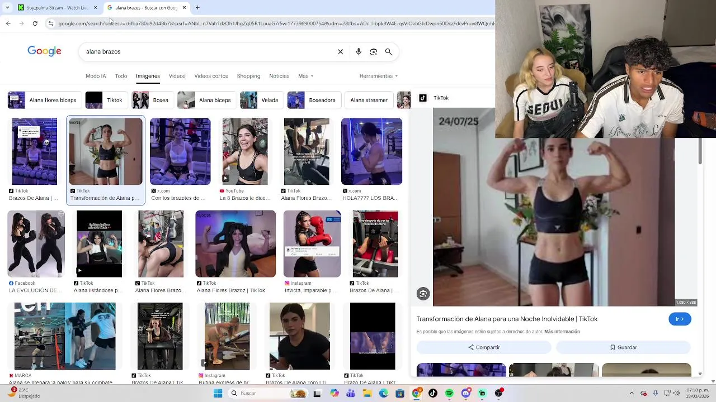Open 'Transformación de Alana para una Noche Inolvidable' title link
Viewport: 716px width, 402px height.
tap(507, 319)
